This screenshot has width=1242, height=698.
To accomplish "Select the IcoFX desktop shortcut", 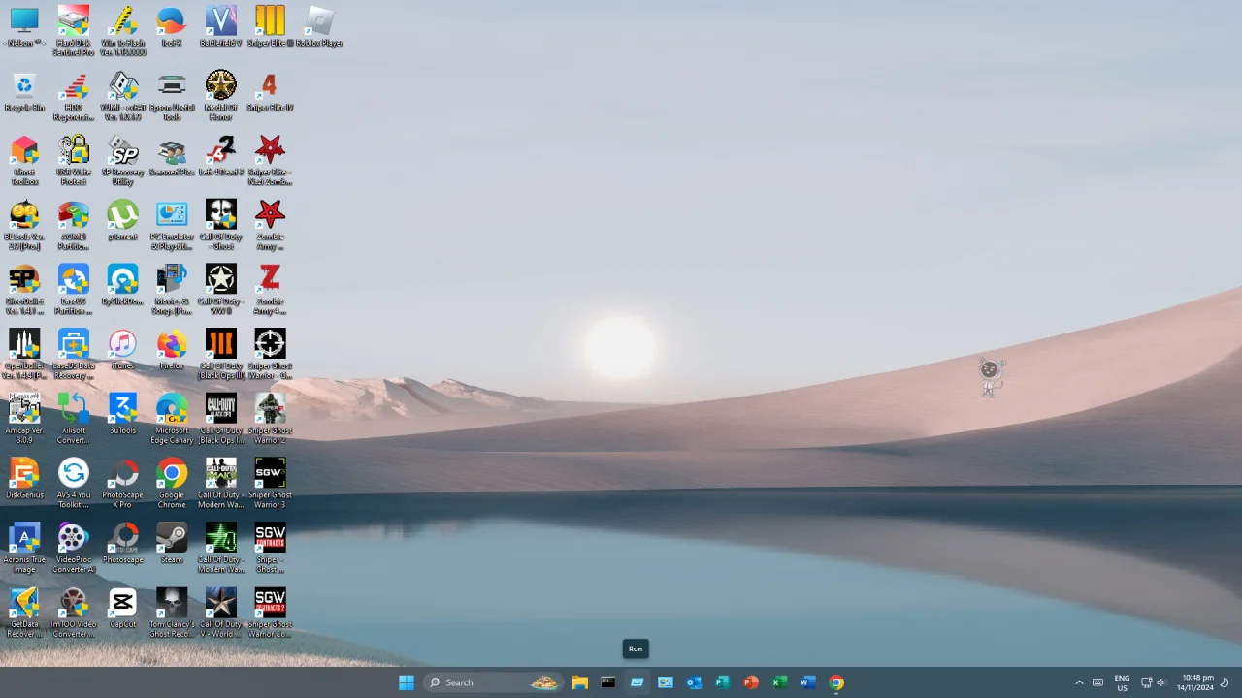I will tap(172, 26).
